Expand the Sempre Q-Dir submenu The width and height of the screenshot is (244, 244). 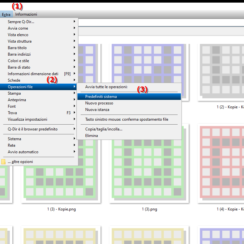(x=21, y=22)
